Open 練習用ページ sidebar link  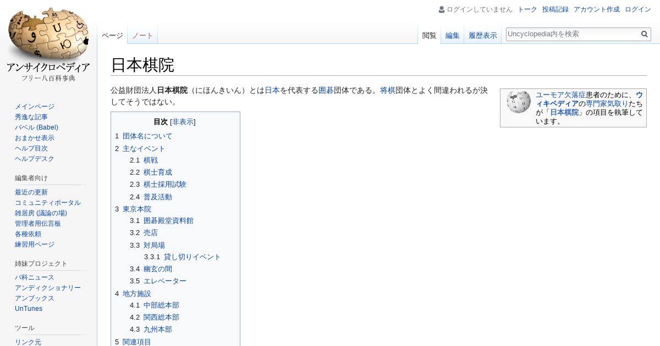point(35,244)
